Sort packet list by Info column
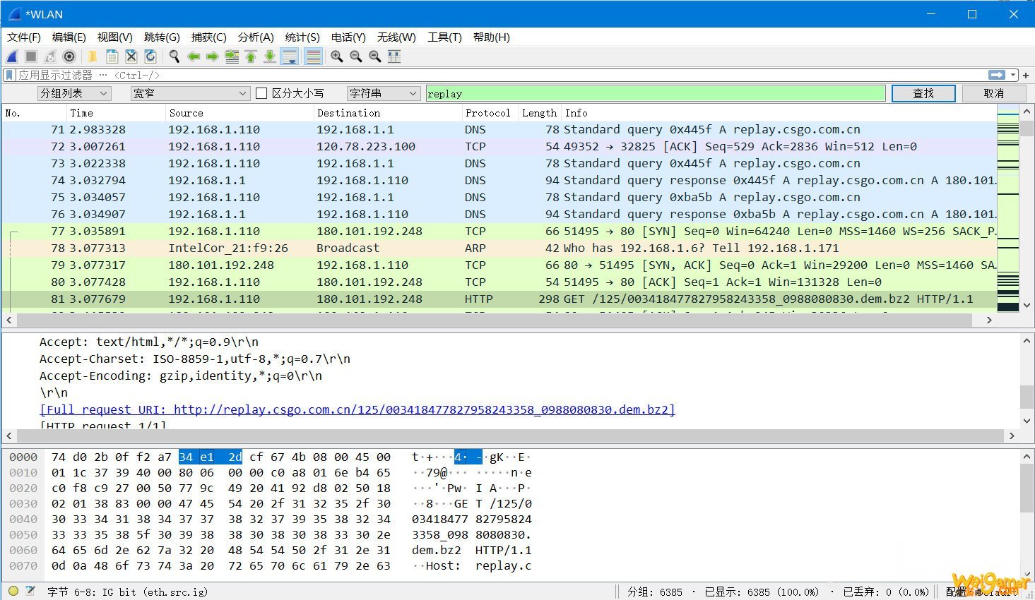Viewport: 1035px width, 600px height. [x=779, y=113]
